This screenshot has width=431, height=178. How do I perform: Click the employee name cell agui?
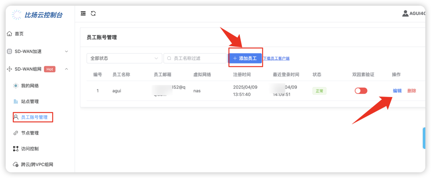coord(117,91)
